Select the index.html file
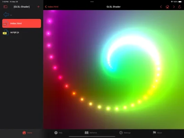184x138 pixels. (x=22, y=23)
